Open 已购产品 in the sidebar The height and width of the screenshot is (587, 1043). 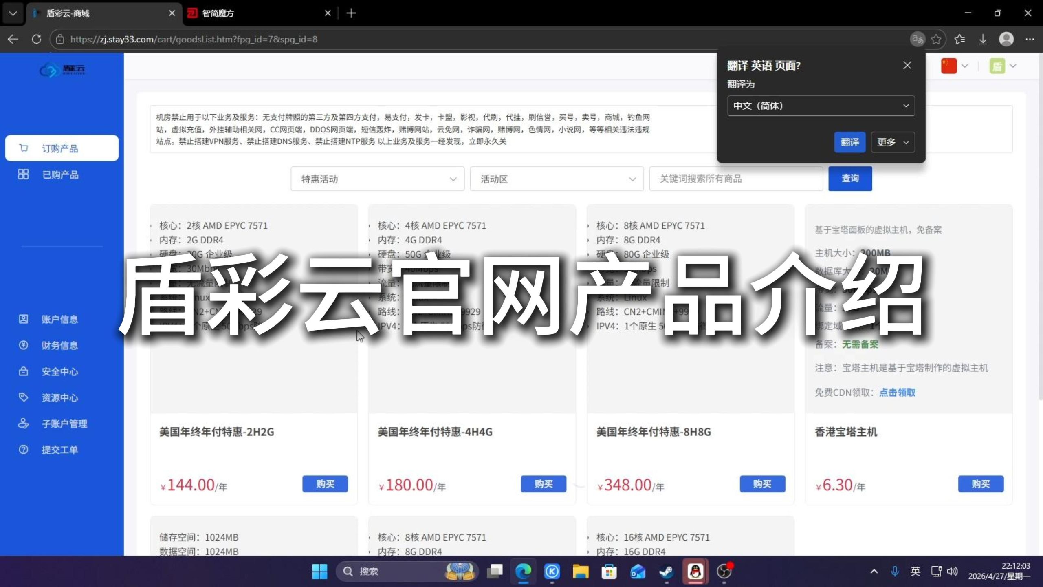click(62, 174)
